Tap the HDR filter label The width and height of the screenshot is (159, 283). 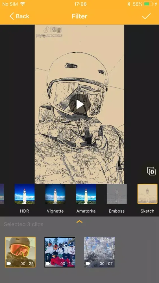click(x=25, y=211)
